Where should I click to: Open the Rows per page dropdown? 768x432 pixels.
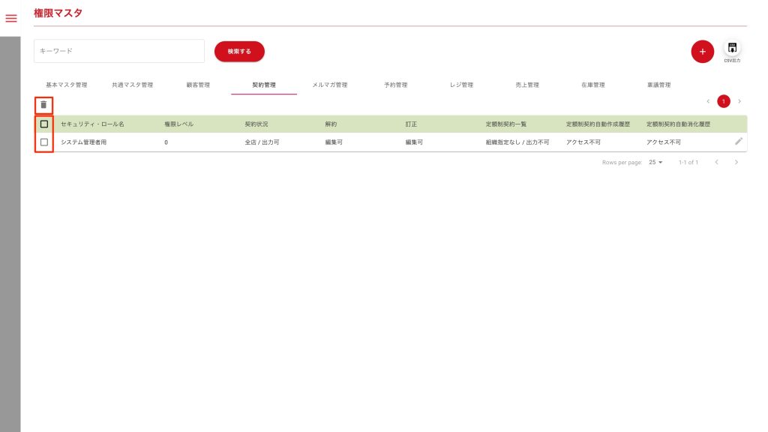pos(655,162)
